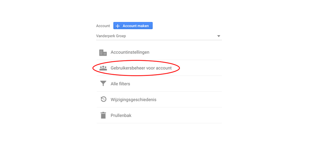Open Alle filters
Viewport: 317px width, 144px height.
120,84
